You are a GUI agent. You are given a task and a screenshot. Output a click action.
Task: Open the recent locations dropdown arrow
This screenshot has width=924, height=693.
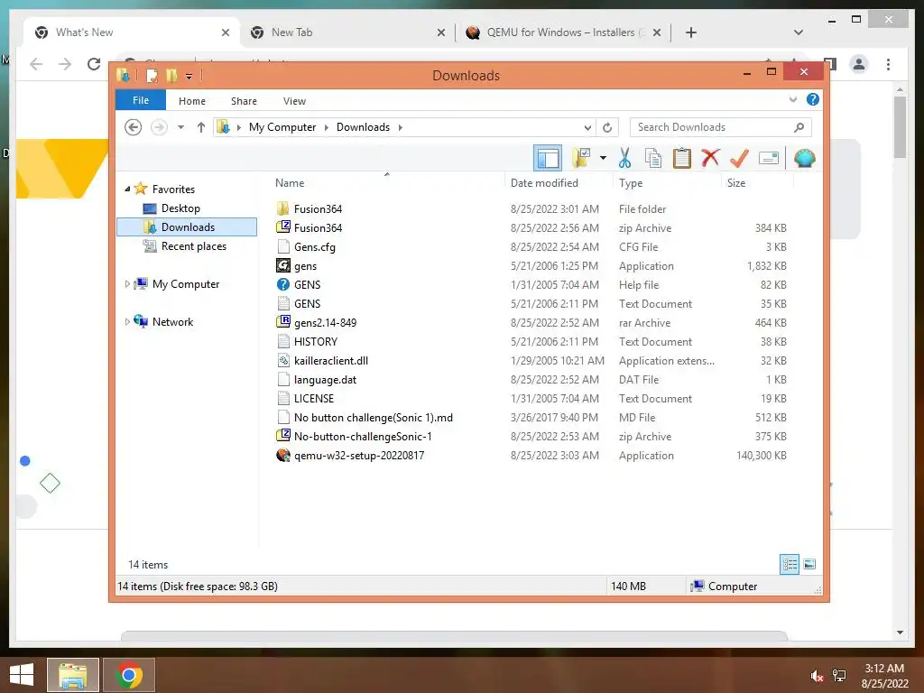[x=180, y=127]
